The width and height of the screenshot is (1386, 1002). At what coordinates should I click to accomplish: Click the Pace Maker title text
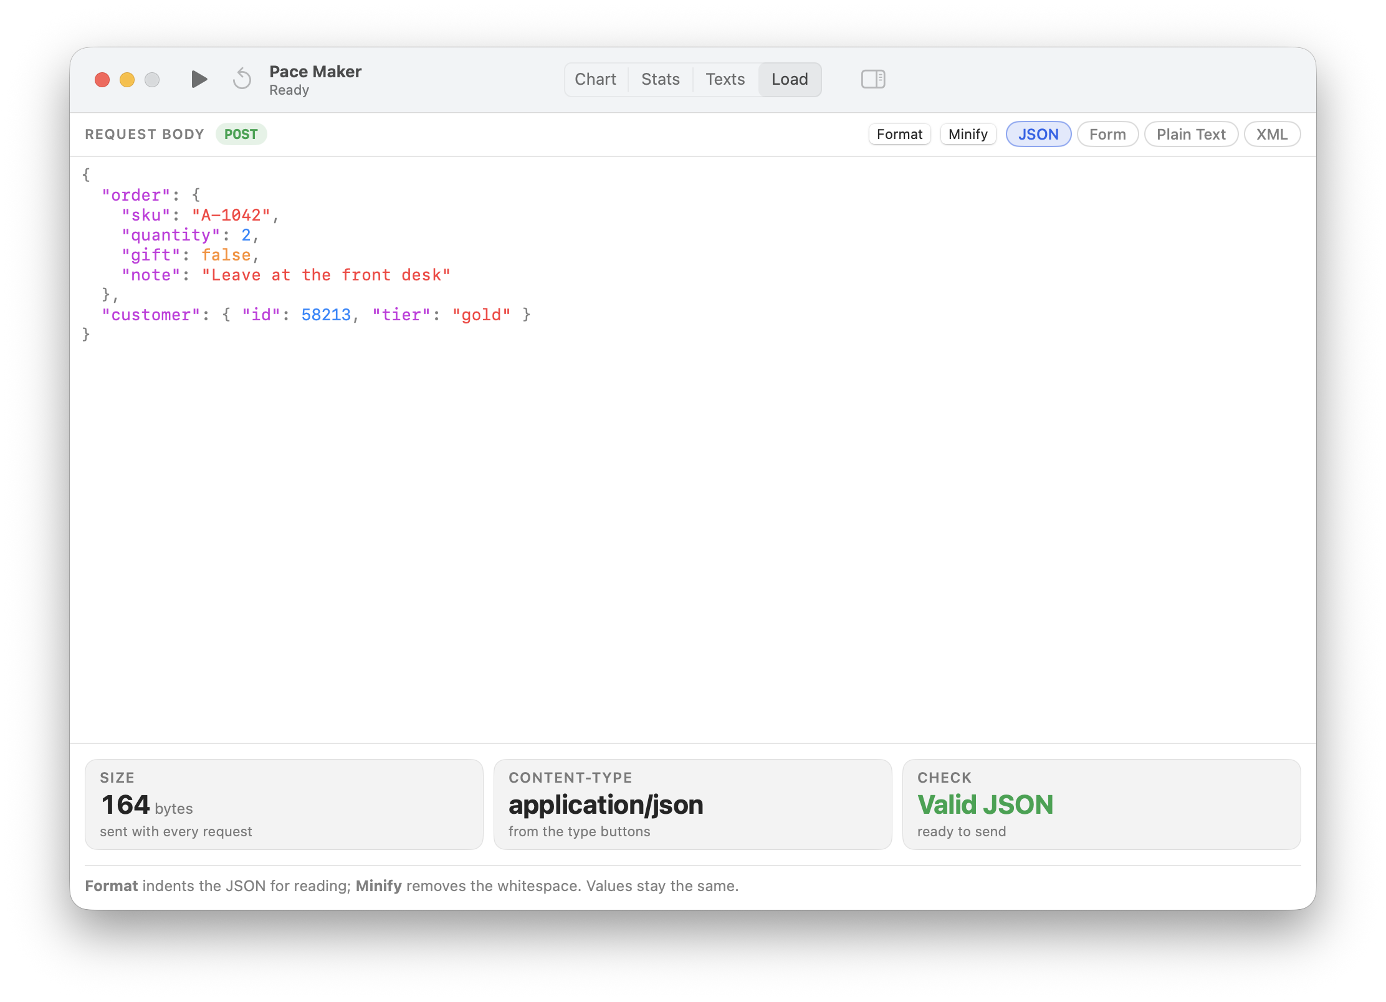coord(315,72)
